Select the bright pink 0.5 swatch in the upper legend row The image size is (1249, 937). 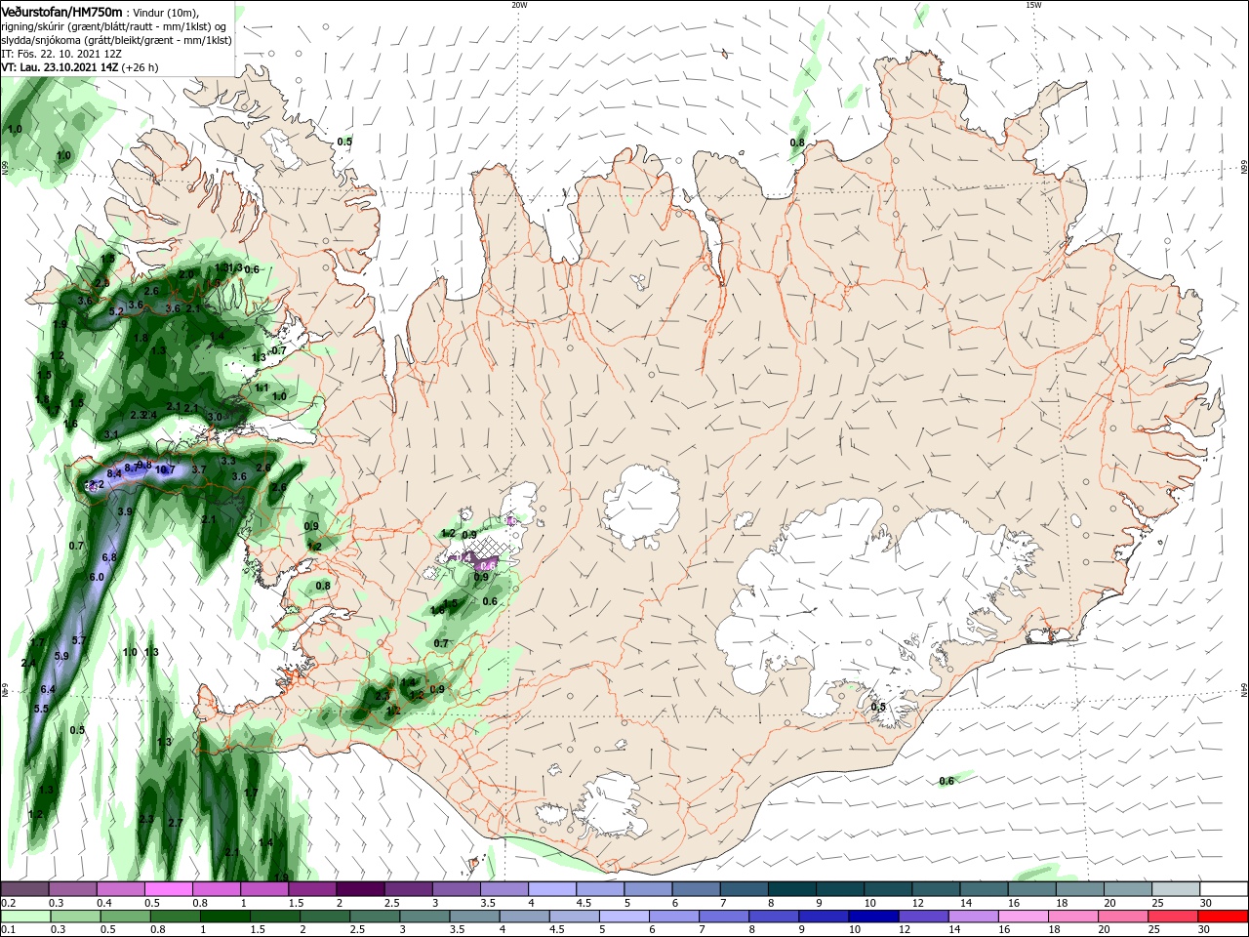click(x=169, y=889)
